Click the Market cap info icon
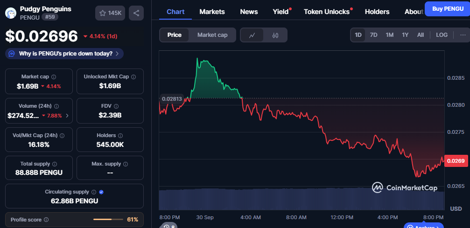 [54, 77]
